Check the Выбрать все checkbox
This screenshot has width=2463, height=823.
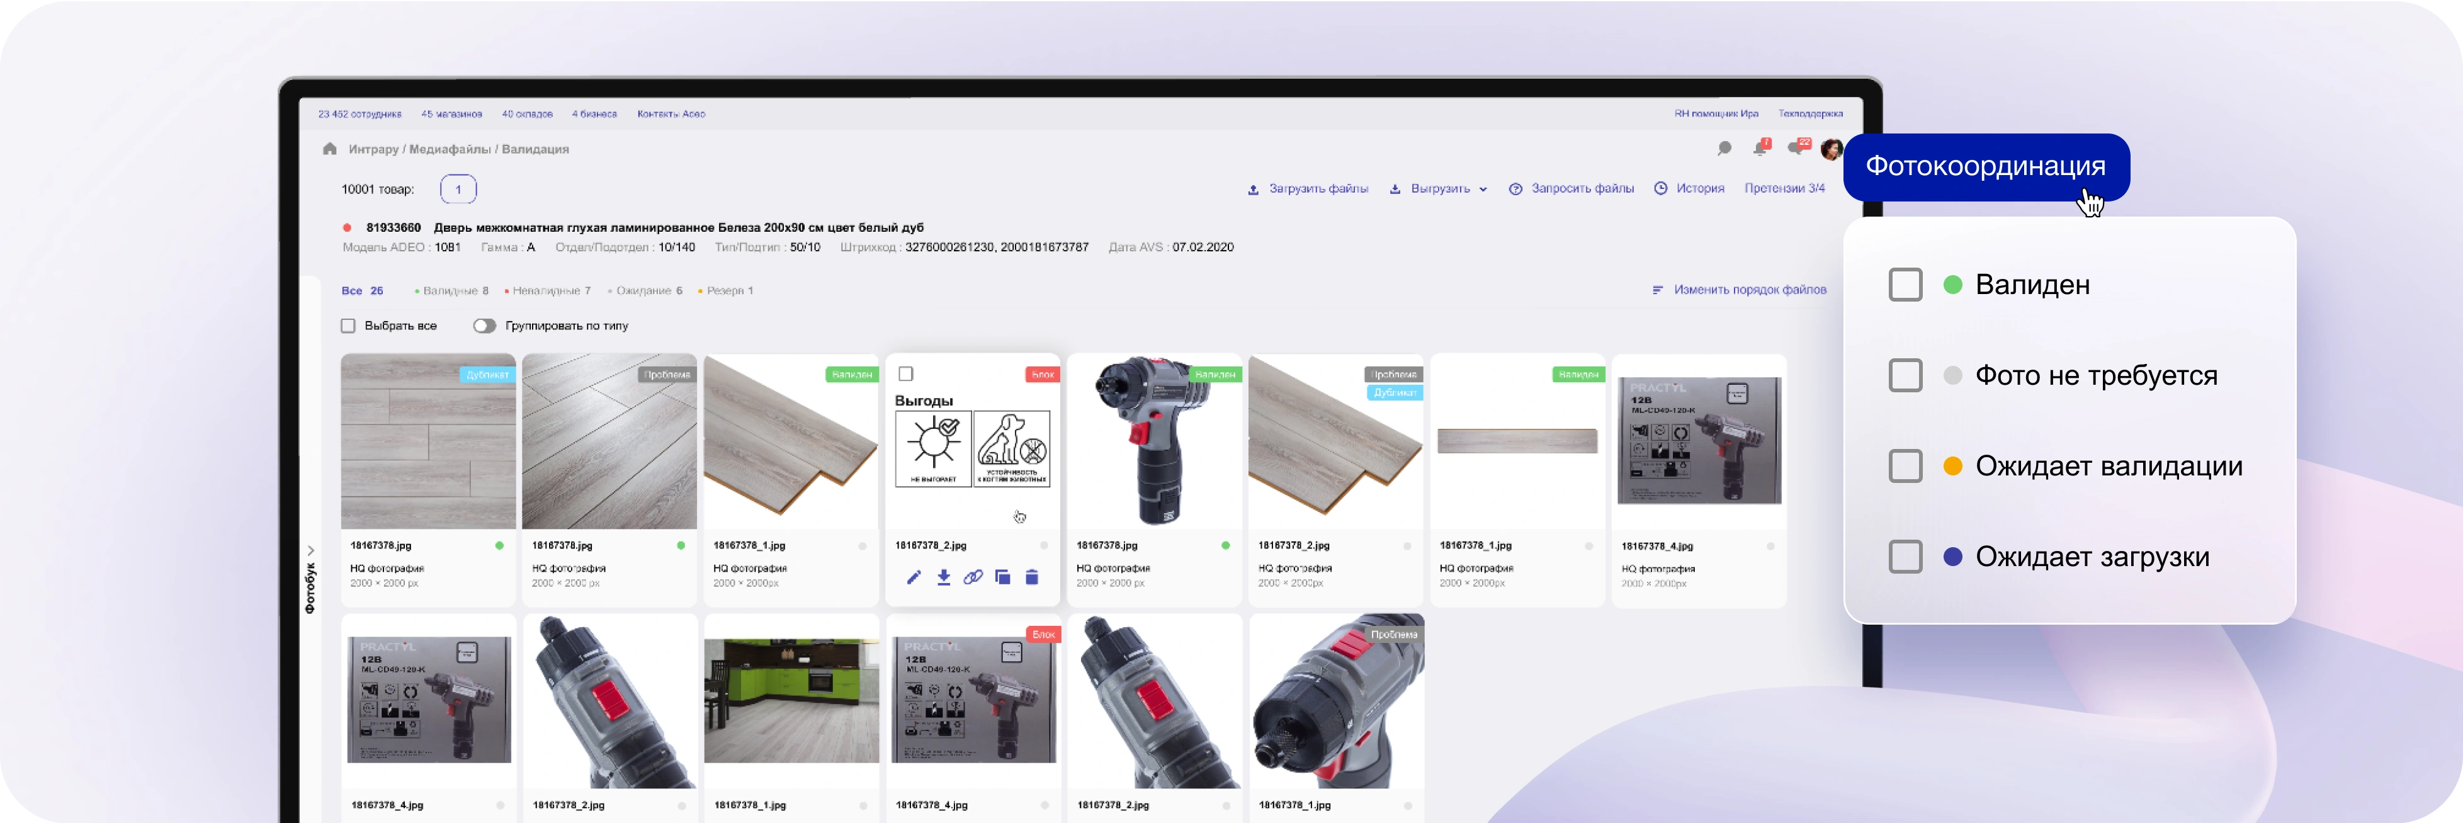coord(348,326)
